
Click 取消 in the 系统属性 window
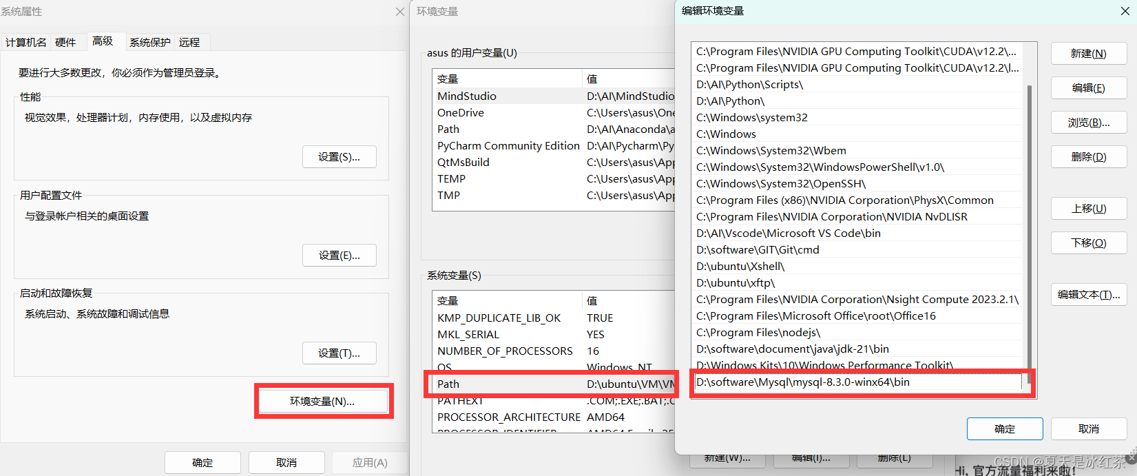tap(286, 462)
